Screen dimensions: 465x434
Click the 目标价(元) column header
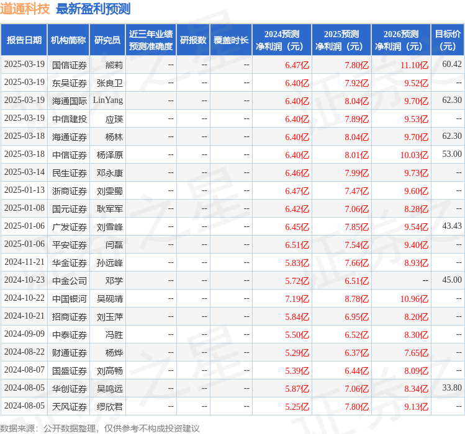coord(448,40)
